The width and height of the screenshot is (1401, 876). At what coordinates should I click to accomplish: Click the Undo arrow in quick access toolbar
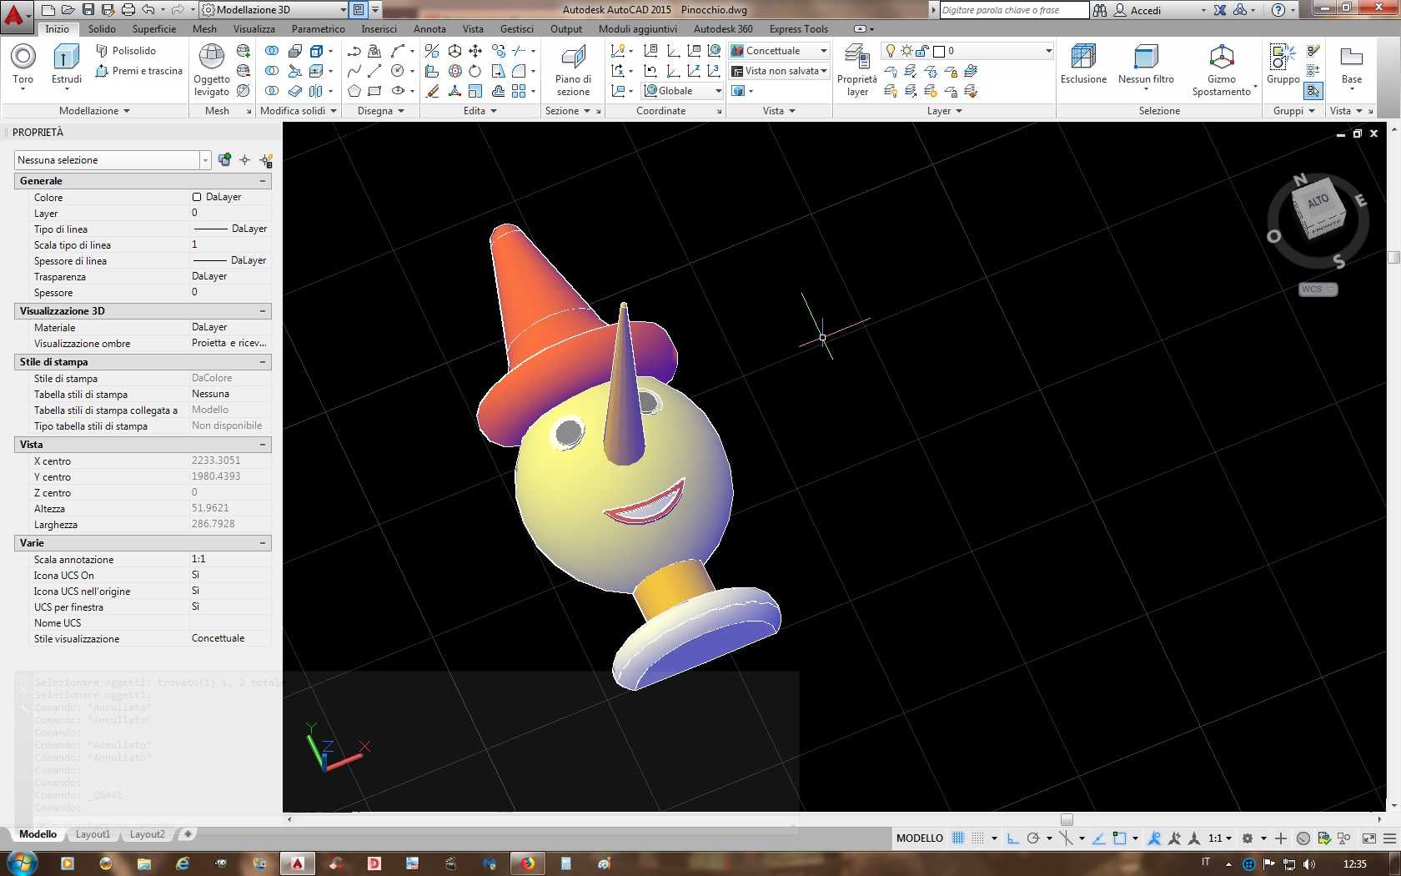[148, 10]
